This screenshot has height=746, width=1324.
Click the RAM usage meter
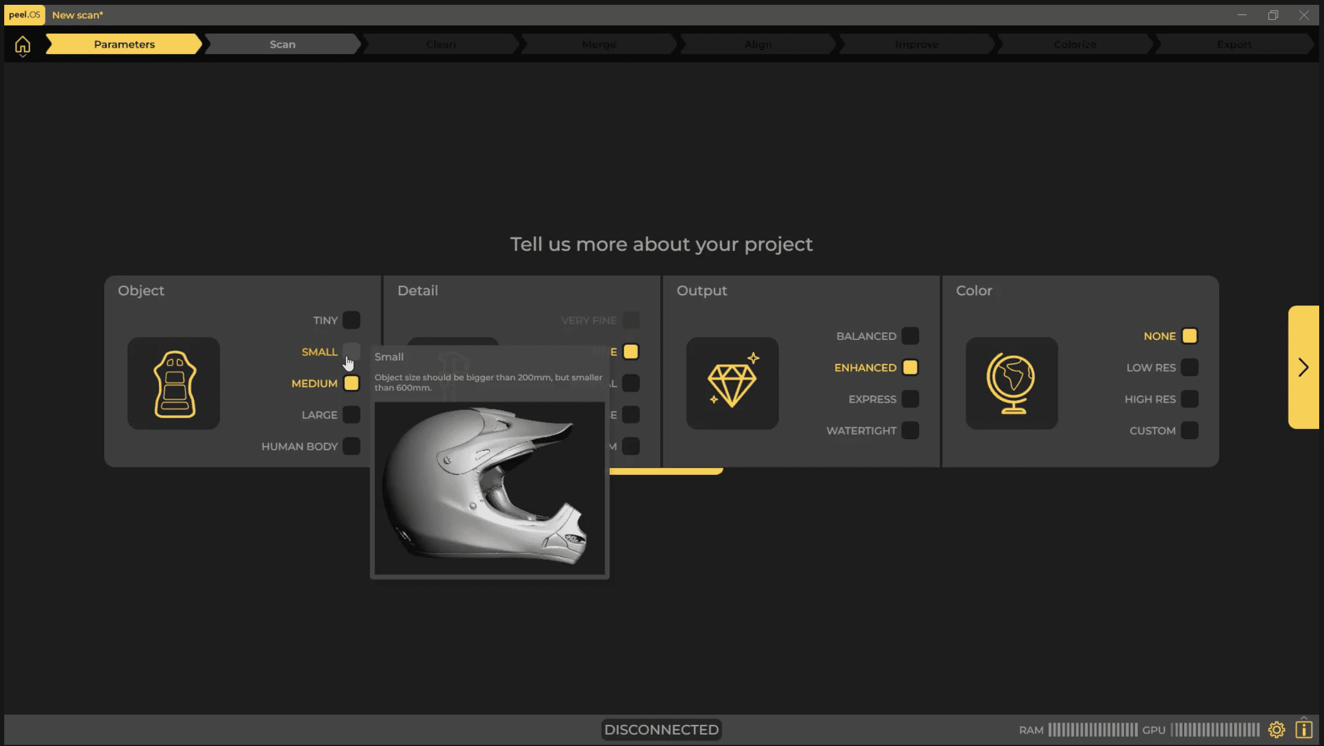1092,730
